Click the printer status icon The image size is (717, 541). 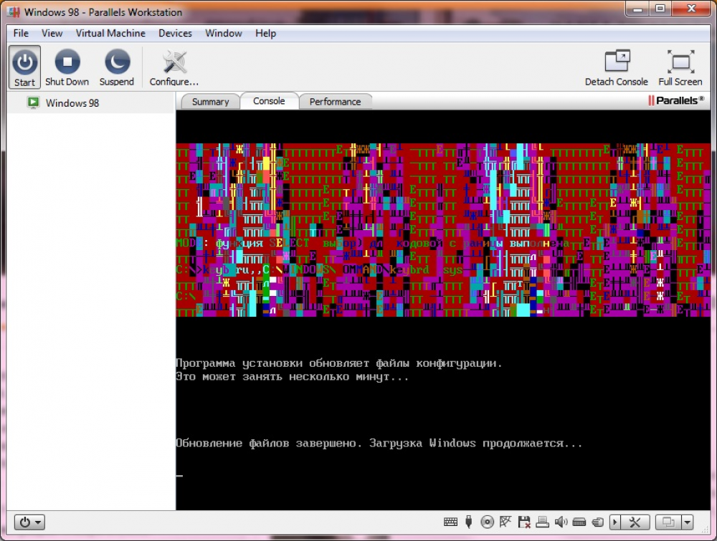[x=542, y=522]
